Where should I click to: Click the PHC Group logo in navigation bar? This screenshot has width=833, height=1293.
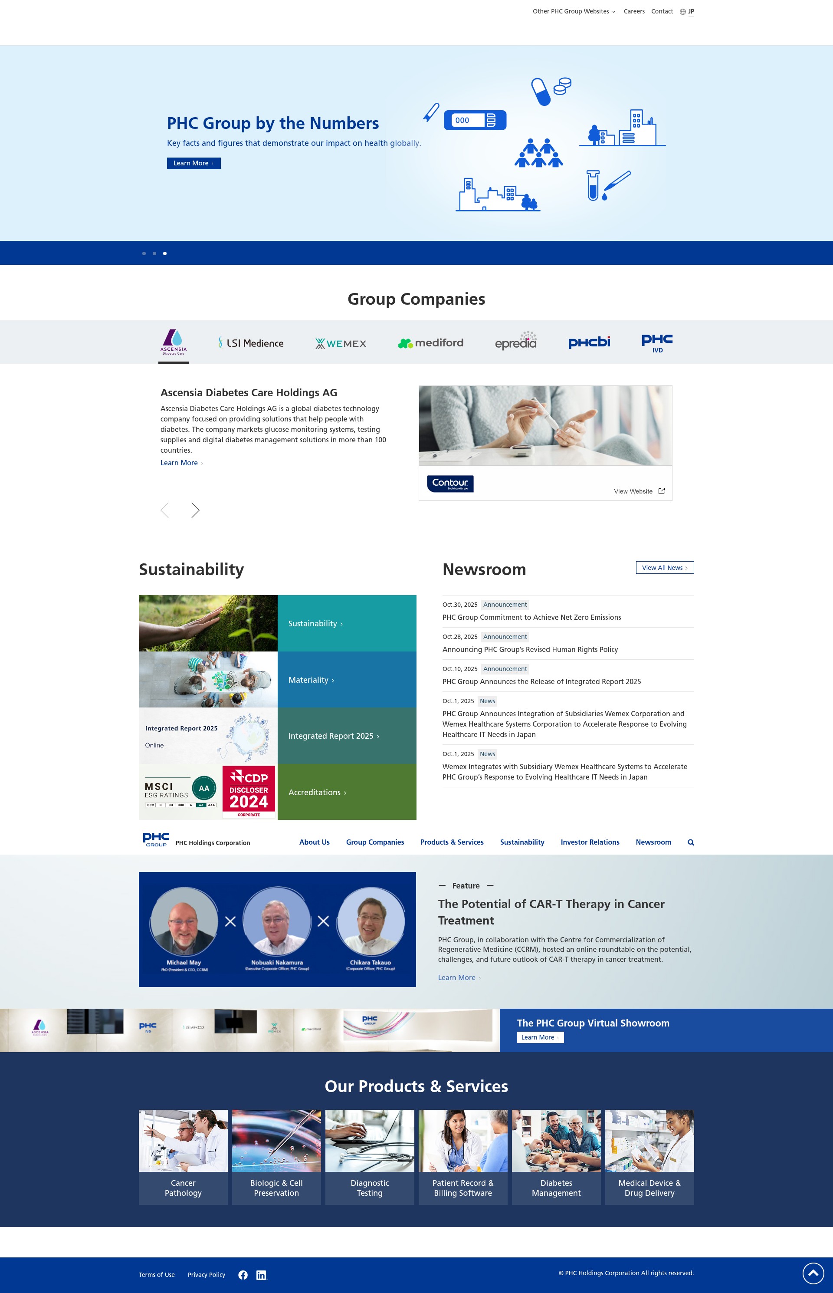pos(156,839)
